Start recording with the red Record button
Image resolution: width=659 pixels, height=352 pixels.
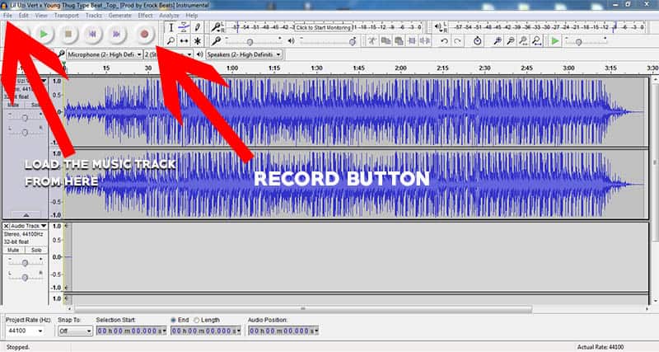(144, 34)
